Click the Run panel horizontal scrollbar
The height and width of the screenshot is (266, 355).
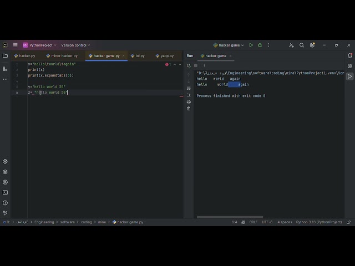point(230,217)
